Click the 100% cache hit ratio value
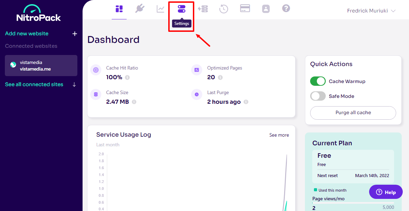Image resolution: width=409 pixels, height=211 pixels. [114, 77]
